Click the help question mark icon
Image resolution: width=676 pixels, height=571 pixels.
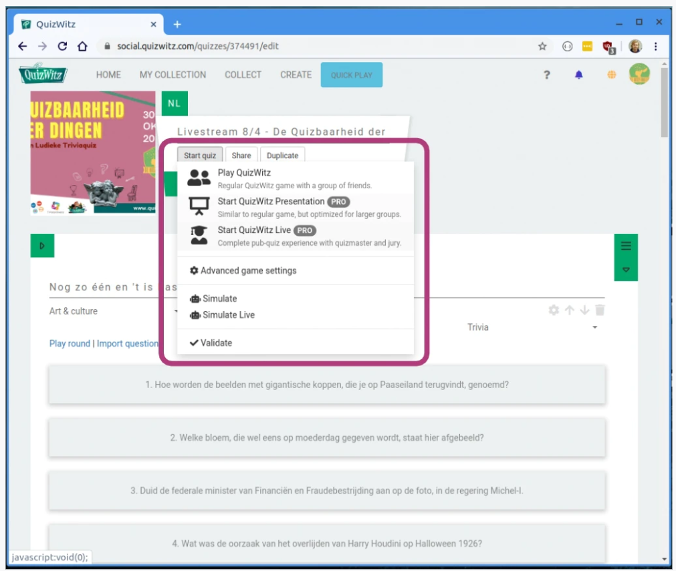[546, 75]
